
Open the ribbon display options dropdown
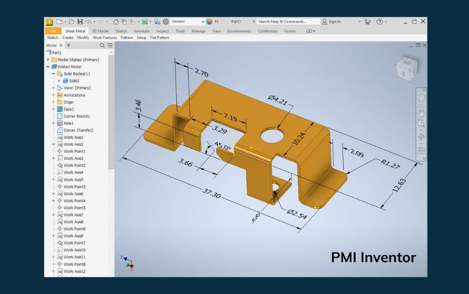pyautogui.click(x=311, y=31)
